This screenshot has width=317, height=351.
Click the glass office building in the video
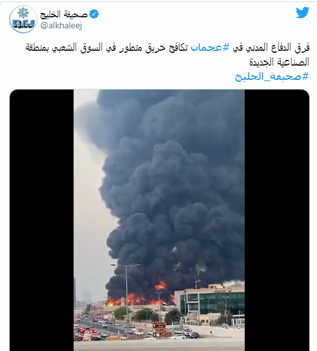(210, 302)
